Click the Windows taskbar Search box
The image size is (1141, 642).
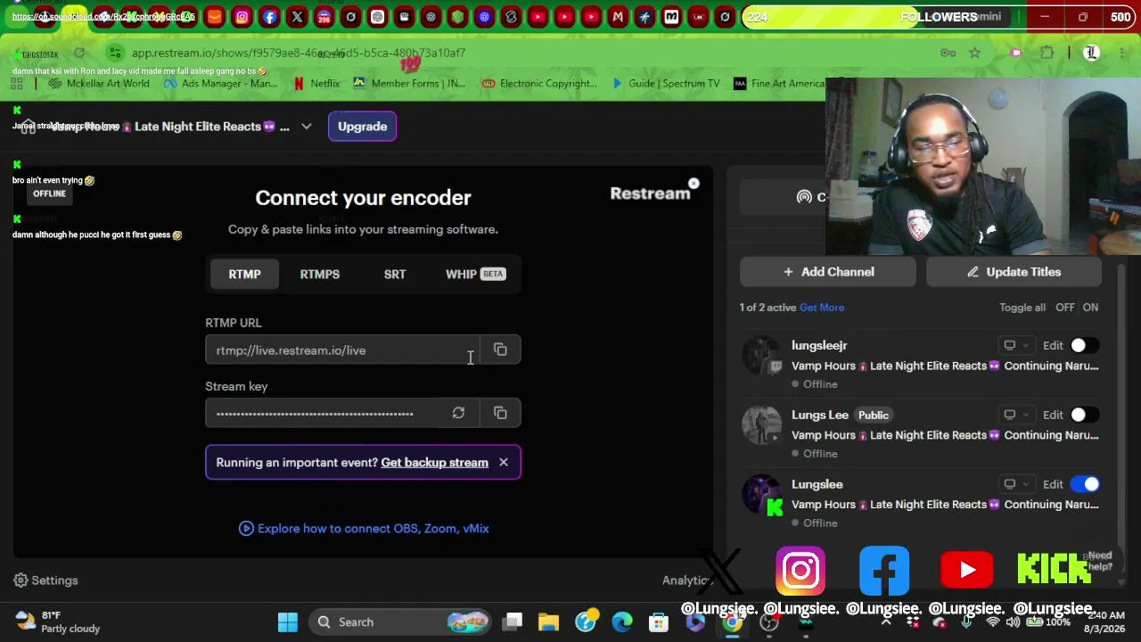[400, 621]
